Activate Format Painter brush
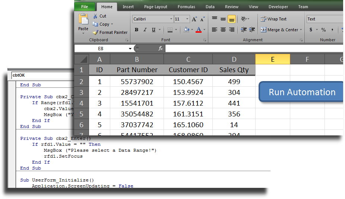This screenshot has height=199, width=345. pyautogui.click(x=95, y=32)
